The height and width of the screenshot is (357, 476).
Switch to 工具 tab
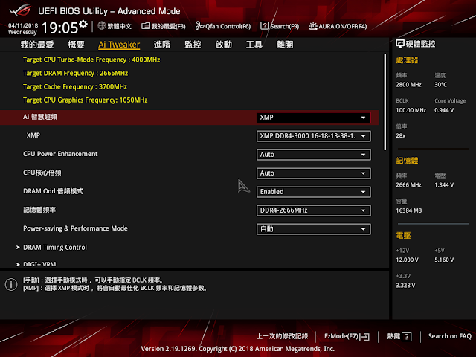click(x=254, y=45)
